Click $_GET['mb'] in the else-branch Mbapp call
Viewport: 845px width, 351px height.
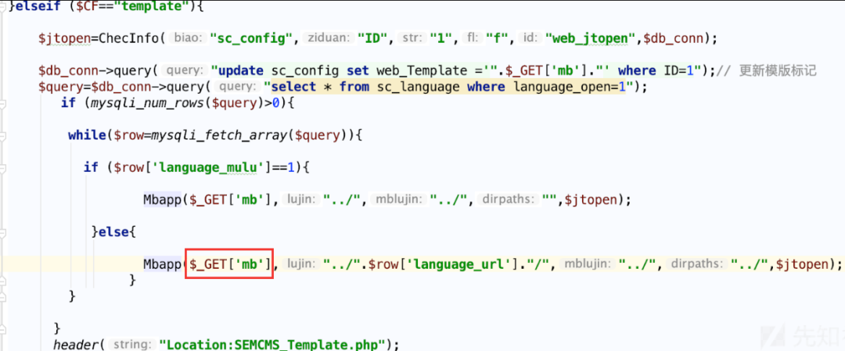pyautogui.click(x=229, y=263)
